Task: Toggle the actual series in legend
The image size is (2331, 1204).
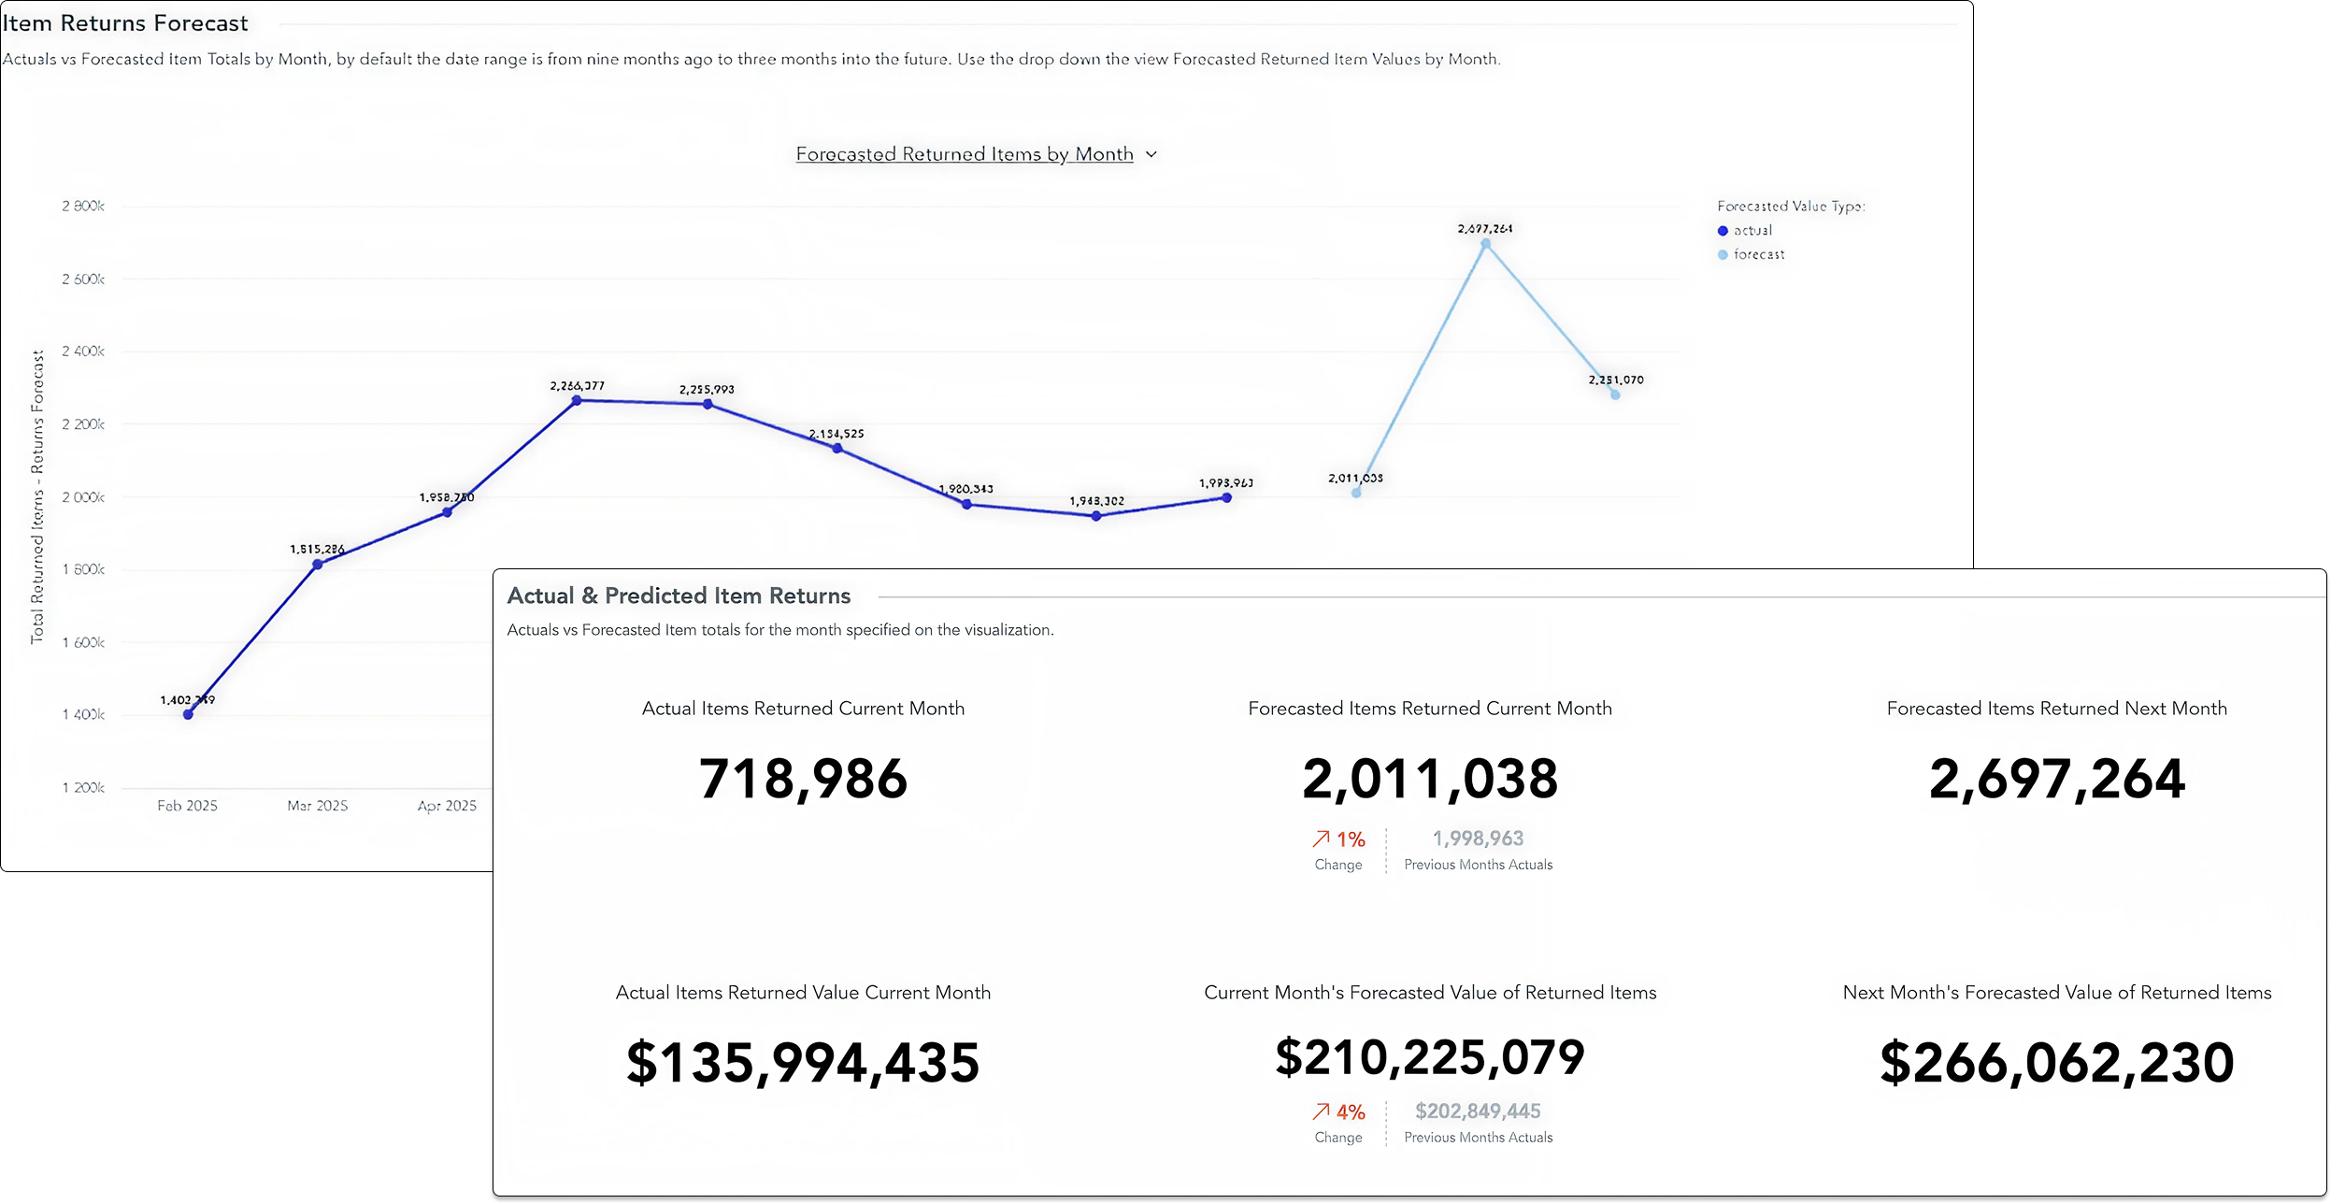Action: point(1752,231)
